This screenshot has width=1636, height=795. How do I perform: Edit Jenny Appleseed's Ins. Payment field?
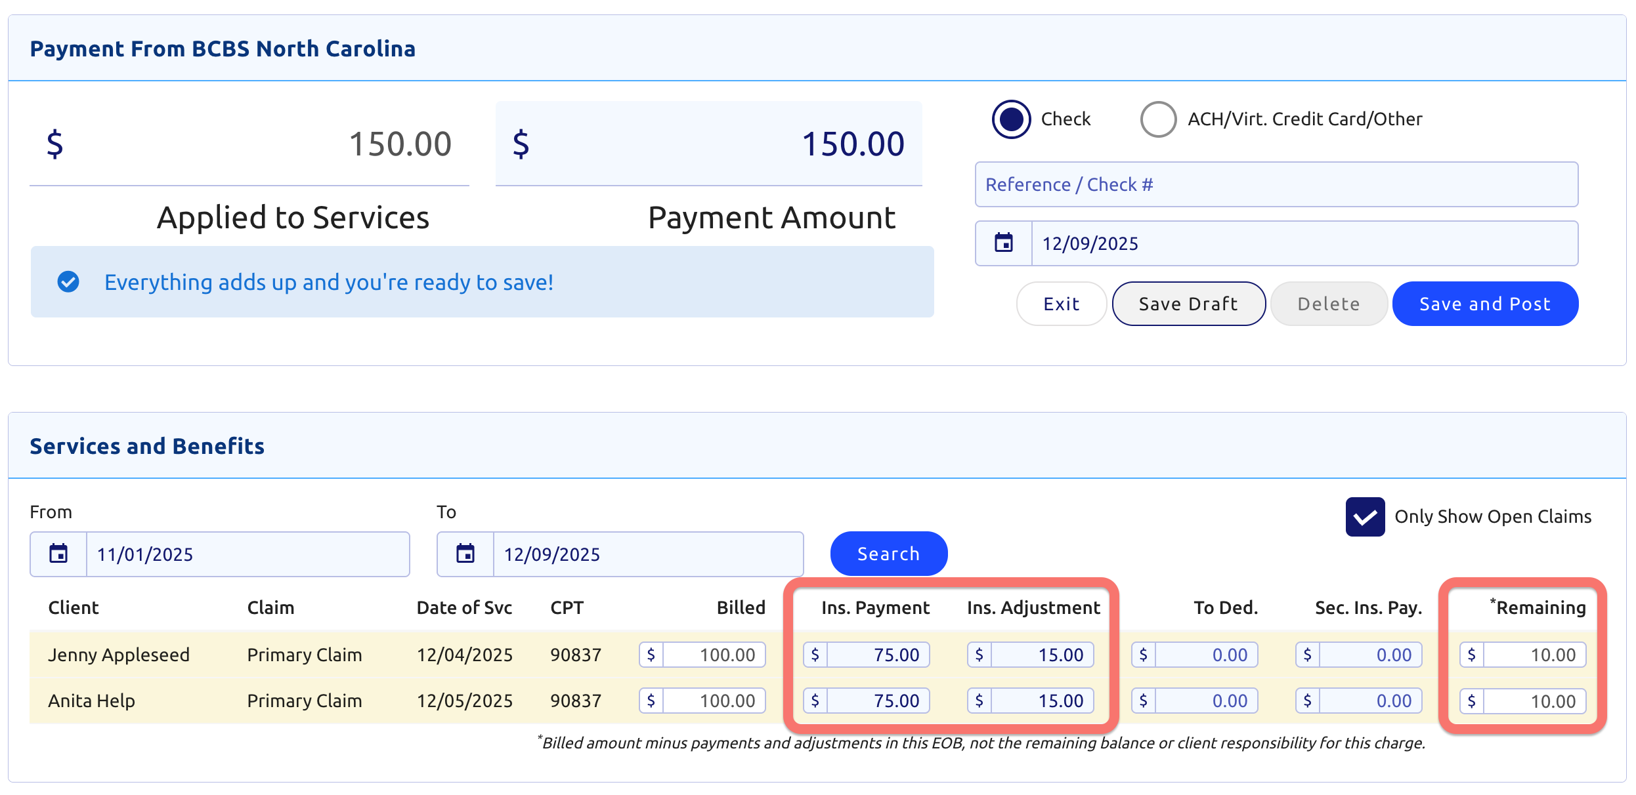(877, 655)
